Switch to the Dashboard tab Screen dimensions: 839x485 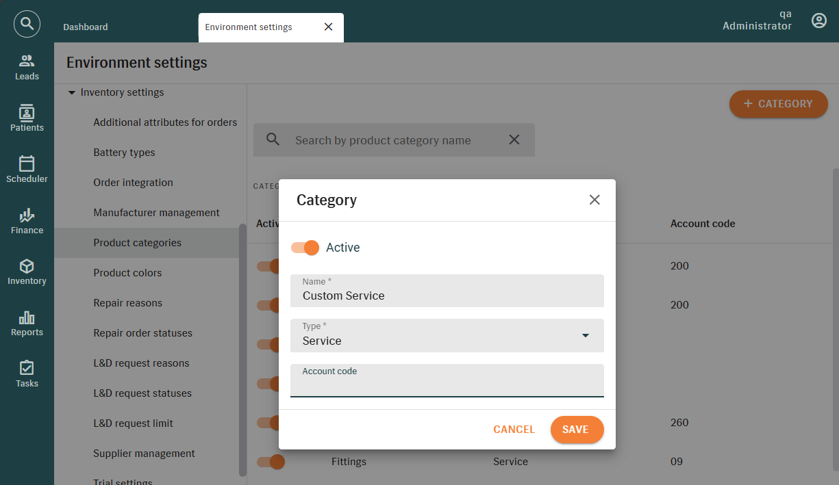click(86, 27)
